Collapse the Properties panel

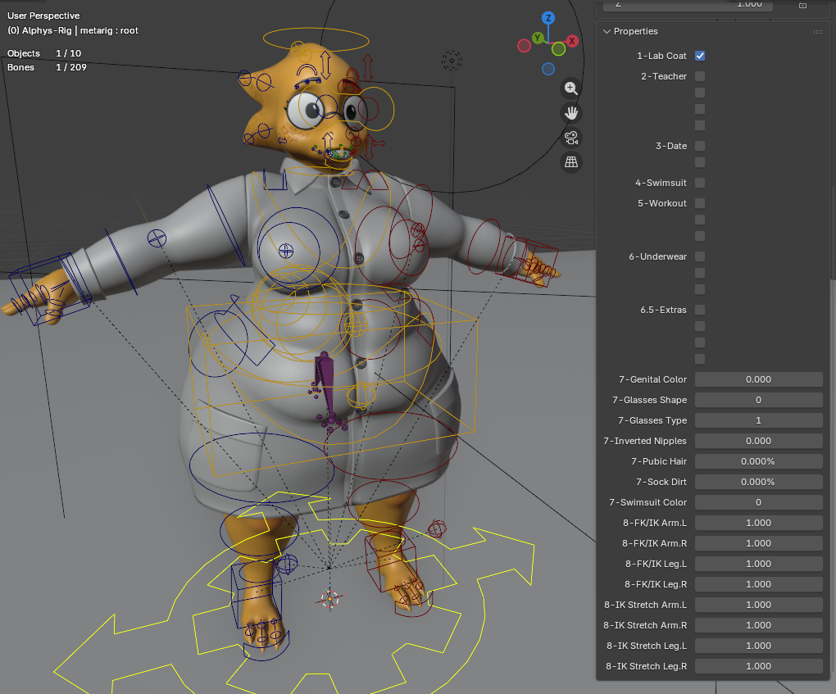coord(607,31)
